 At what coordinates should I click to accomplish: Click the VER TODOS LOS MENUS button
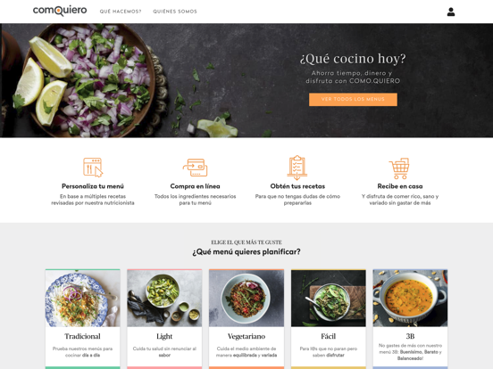[353, 99]
